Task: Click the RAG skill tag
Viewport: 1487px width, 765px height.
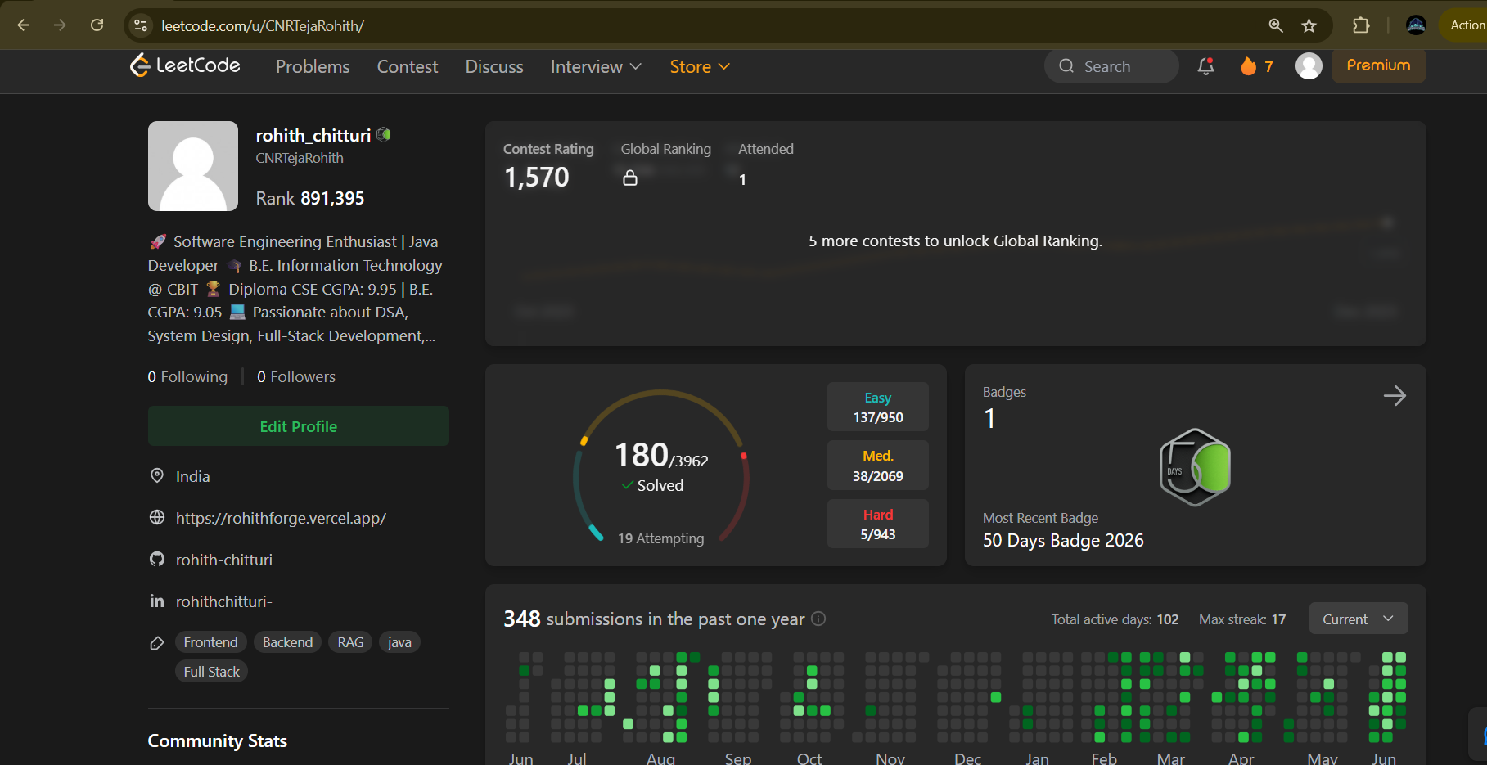Action: coord(350,642)
